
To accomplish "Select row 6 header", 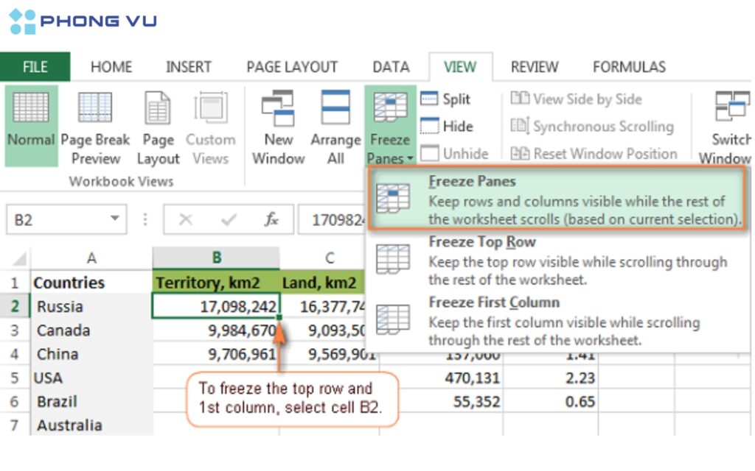I will (15, 401).
